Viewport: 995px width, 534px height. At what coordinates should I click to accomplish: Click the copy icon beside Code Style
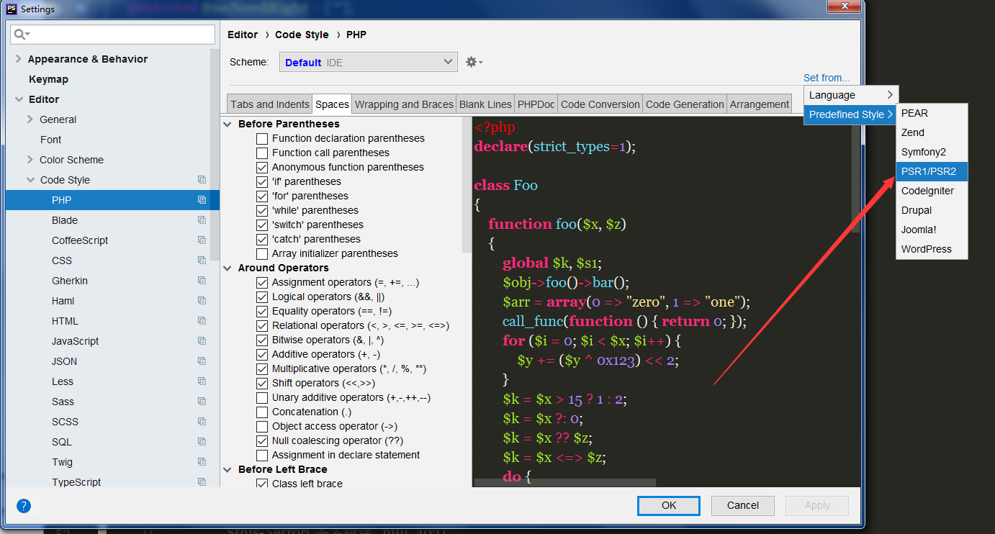pos(202,180)
